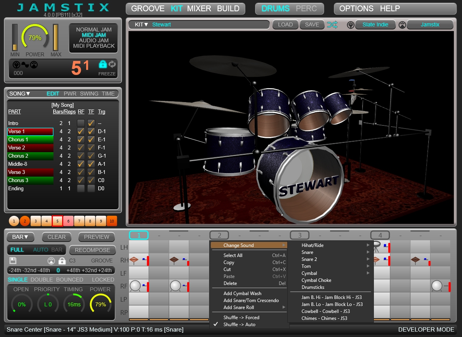Choose Add Cymbal Wash from the context menu

pos(242,294)
